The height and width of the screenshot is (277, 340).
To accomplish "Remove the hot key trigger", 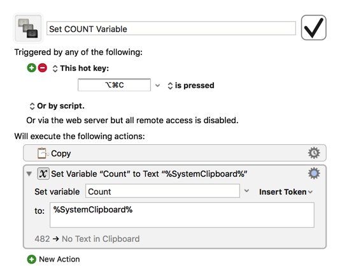I will point(43,68).
